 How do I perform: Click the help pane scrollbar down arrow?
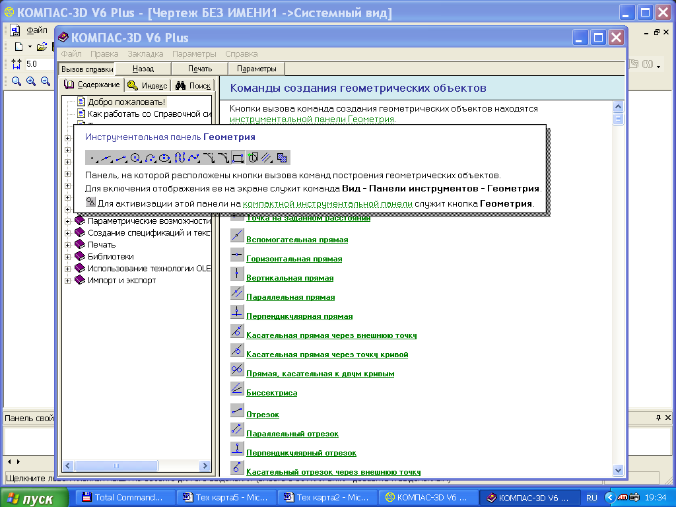click(618, 470)
